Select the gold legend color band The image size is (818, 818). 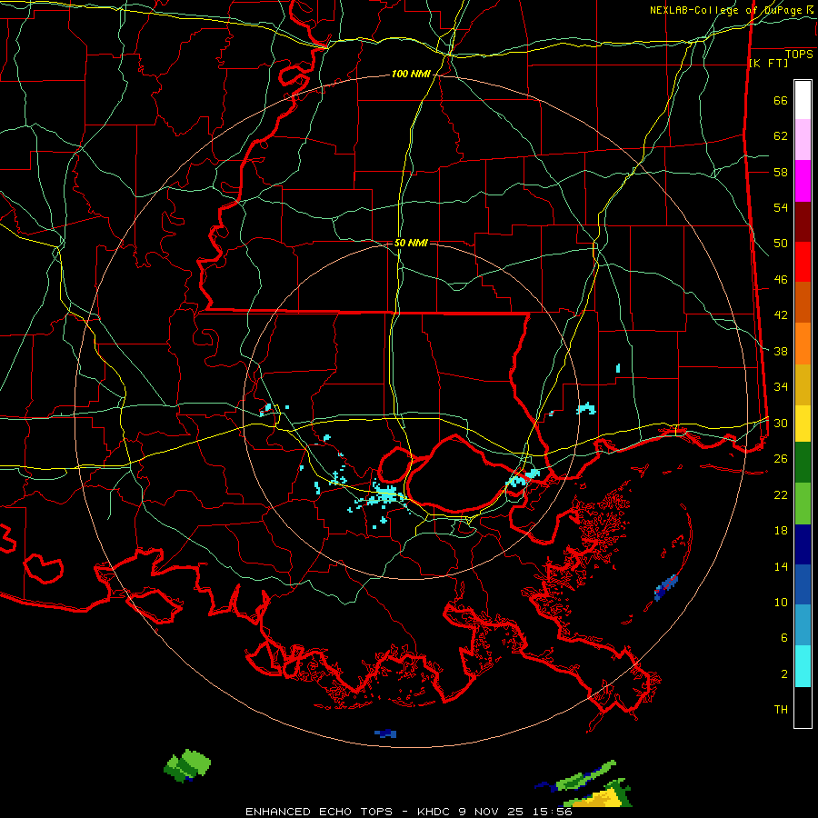803,384
